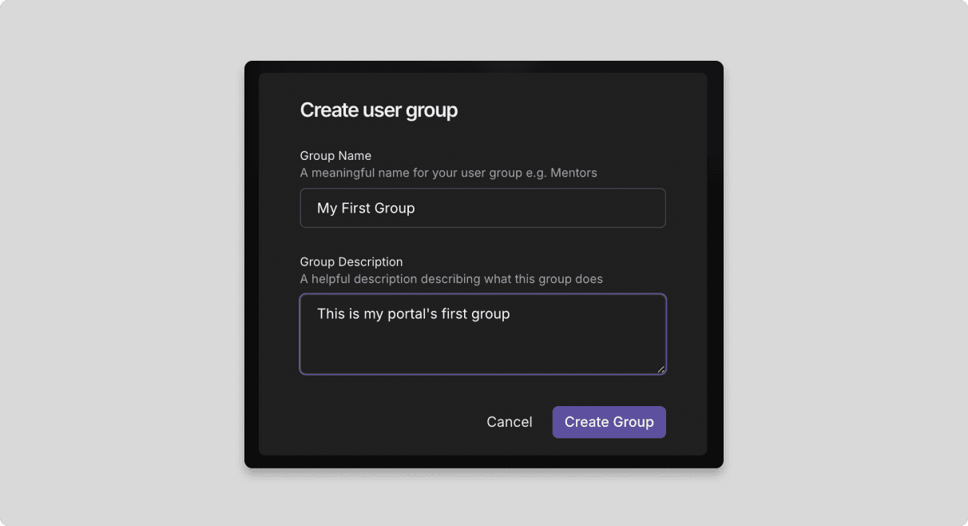Click the word "First" in the name field
This screenshot has width=968, height=526.
coord(355,209)
